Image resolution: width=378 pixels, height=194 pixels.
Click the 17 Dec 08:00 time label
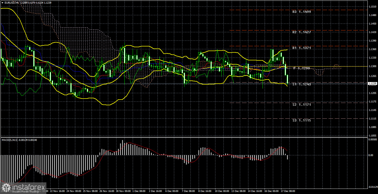pyautogui.click(x=288, y=191)
